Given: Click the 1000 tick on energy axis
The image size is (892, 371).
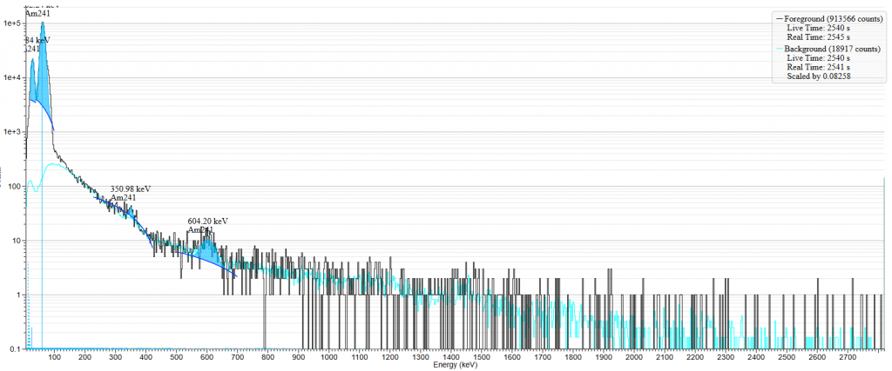Looking at the screenshot, I should pyautogui.click(x=329, y=357).
